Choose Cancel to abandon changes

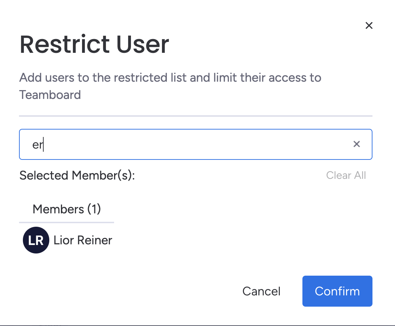pyautogui.click(x=261, y=291)
